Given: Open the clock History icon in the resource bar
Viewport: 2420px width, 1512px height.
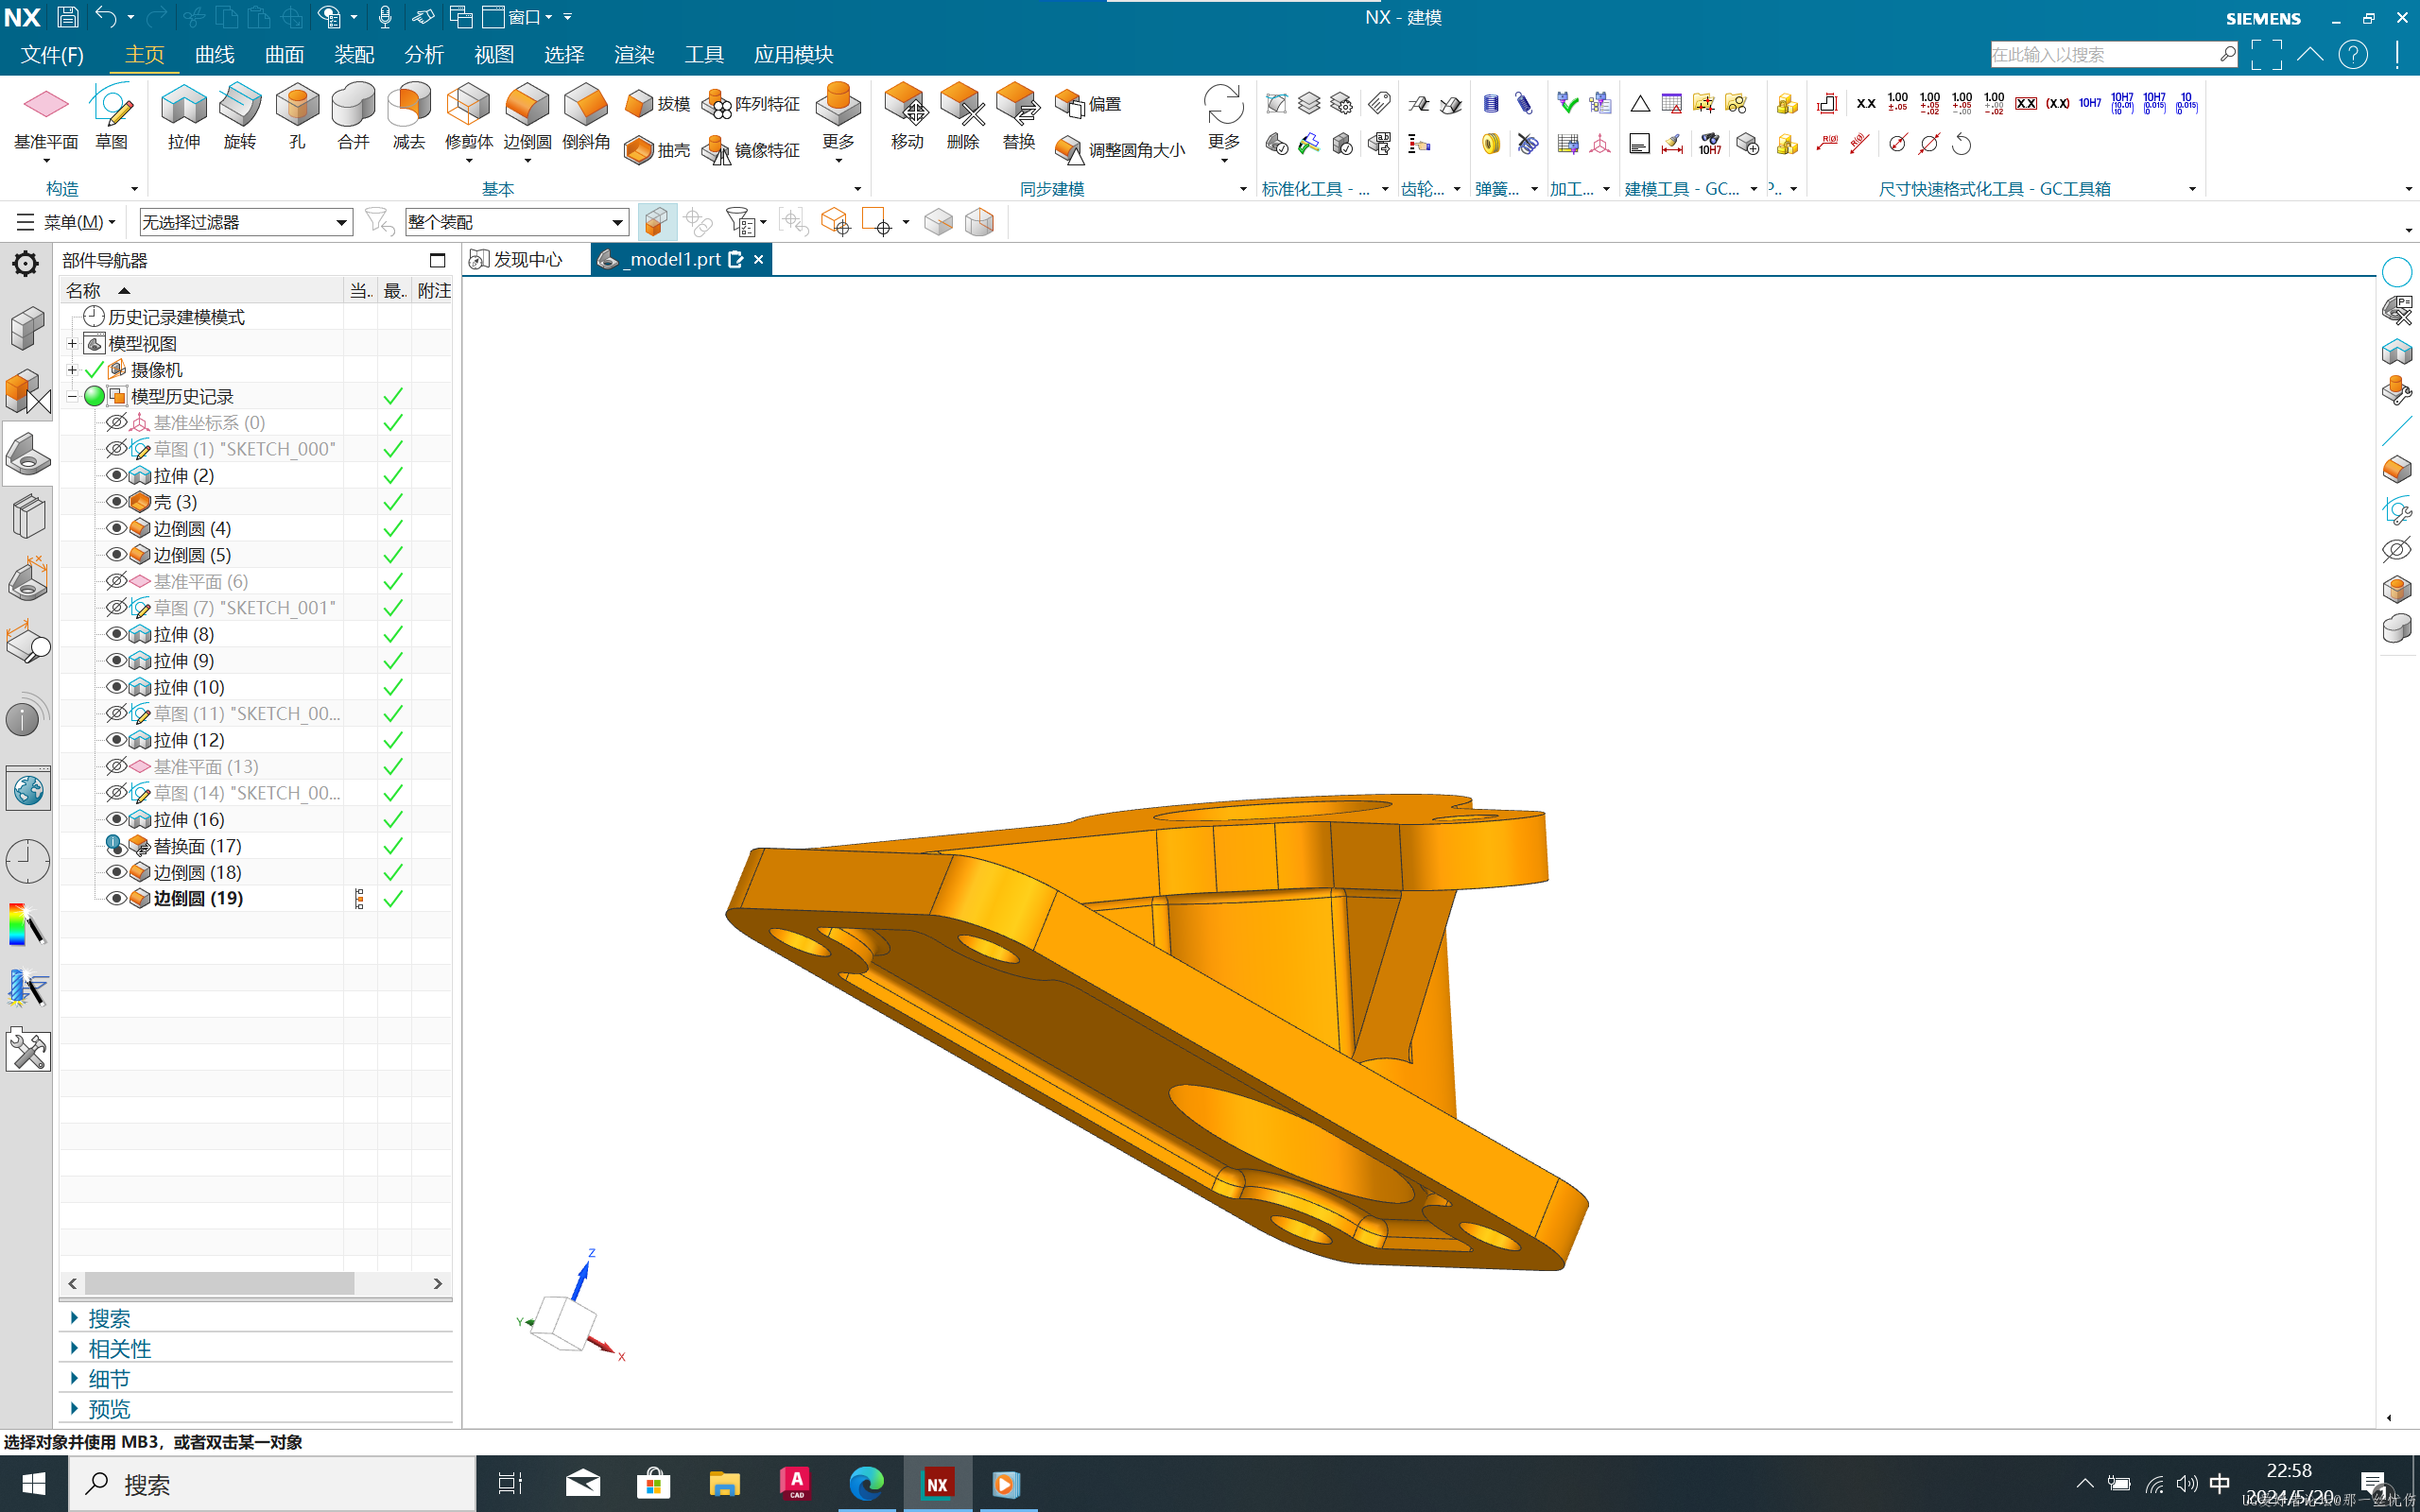Looking at the screenshot, I should click(x=27, y=861).
